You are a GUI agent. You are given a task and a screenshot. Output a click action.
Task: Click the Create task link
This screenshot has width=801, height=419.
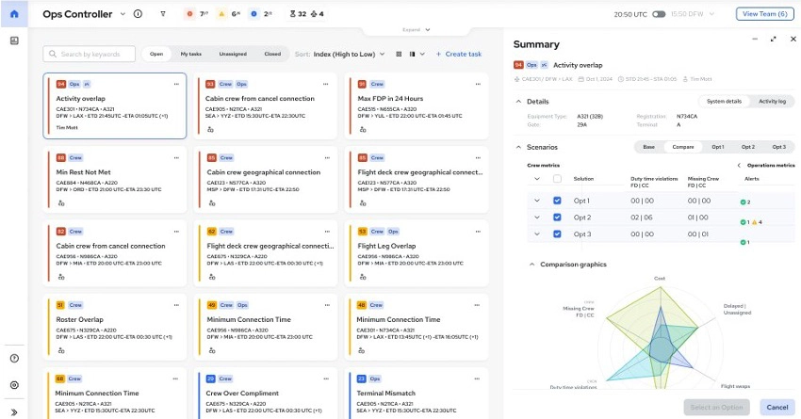[x=458, y=54]
